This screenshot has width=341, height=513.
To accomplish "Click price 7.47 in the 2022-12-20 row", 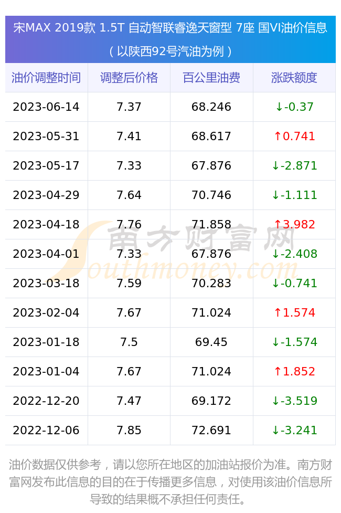I will click(x=129, y=401).
